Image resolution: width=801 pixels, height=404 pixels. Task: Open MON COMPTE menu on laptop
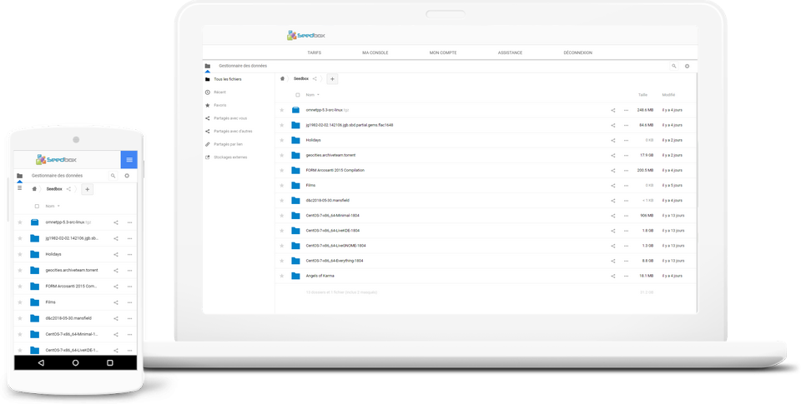pyautogui.click(x=443, y=52)
